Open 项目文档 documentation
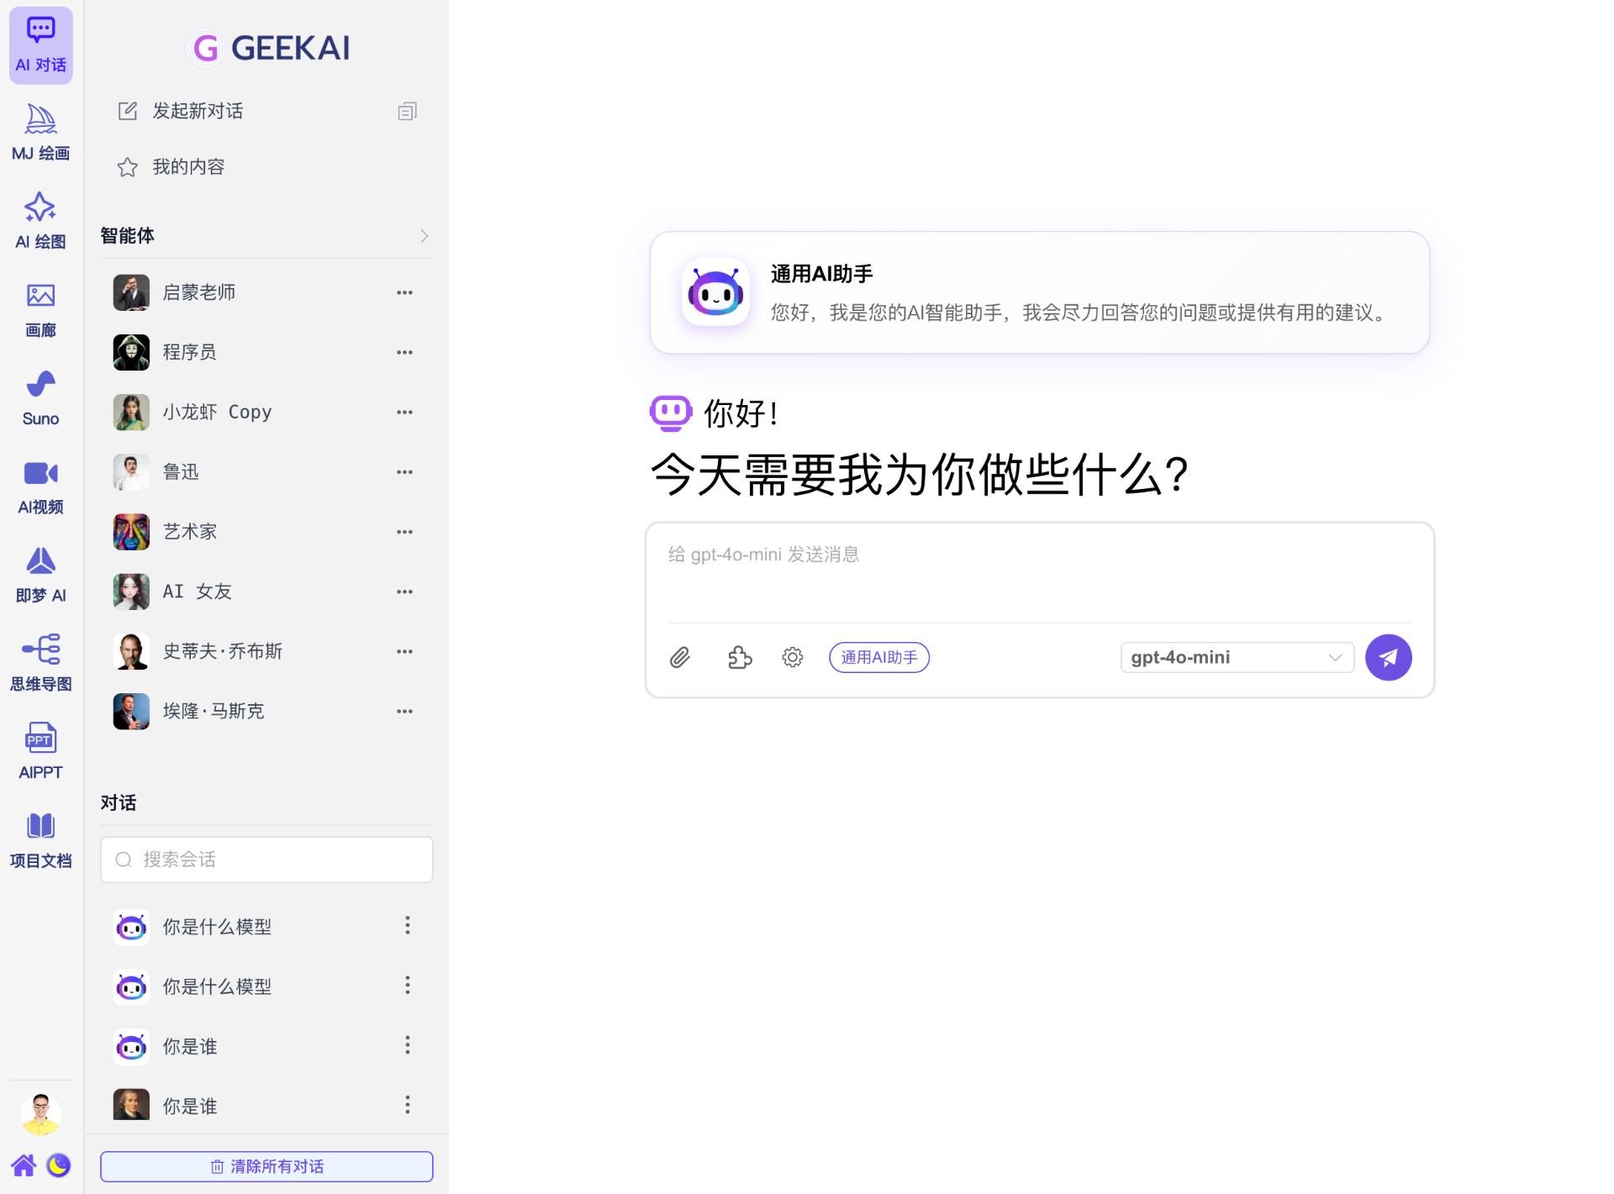 click(40, 839)
